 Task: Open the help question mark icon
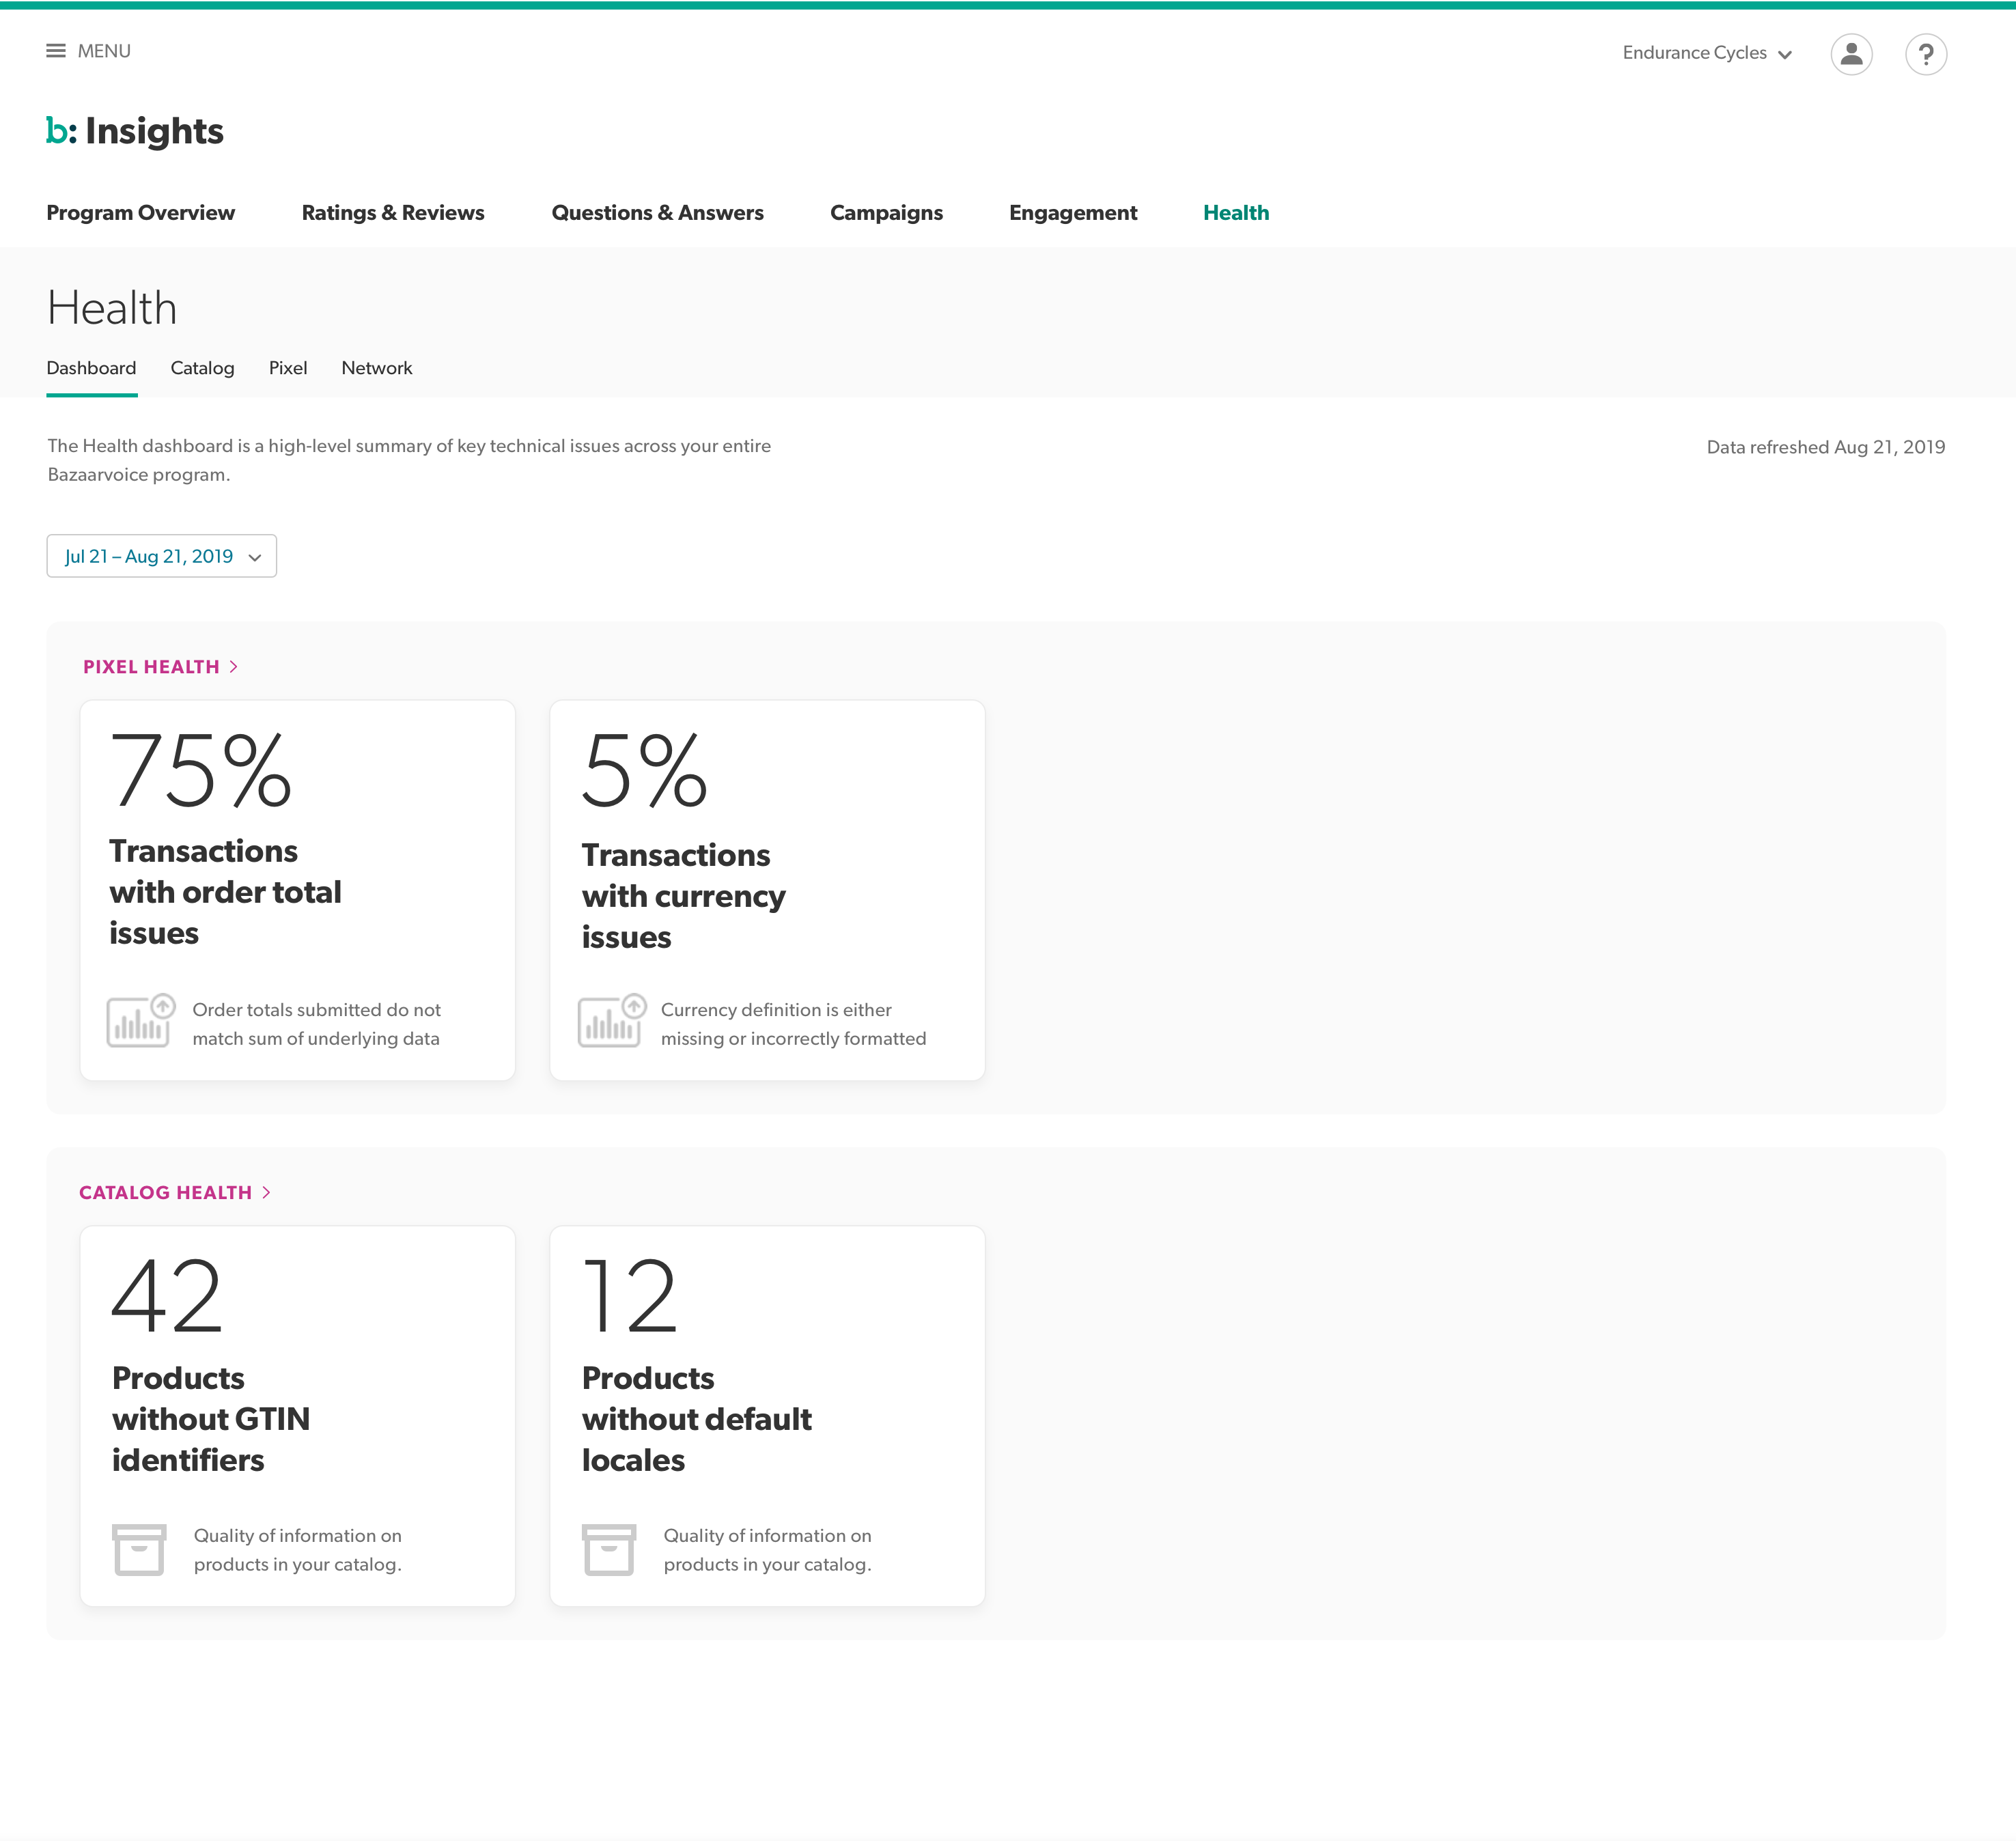1925,54
